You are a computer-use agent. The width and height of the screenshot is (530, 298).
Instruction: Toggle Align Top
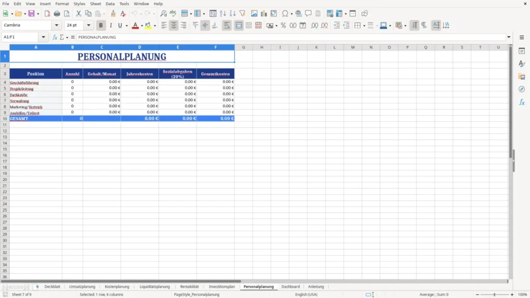click(x=195, y=25)
